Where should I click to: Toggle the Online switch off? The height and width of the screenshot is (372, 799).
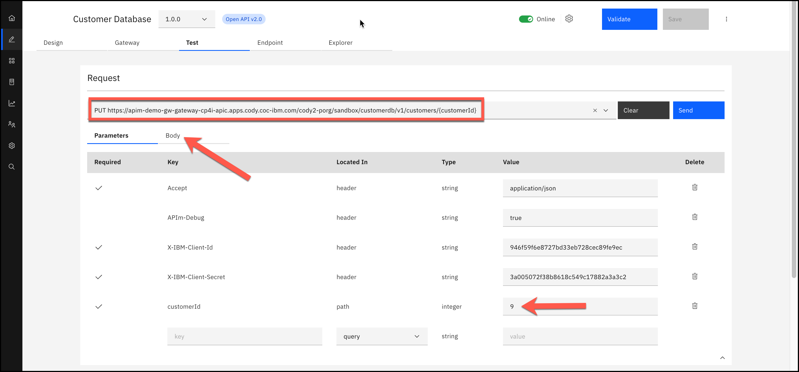click(x=526, y=19)
